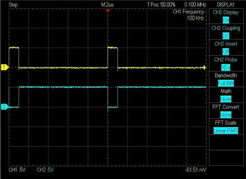The width and height of the screenshot is (246, 179).
Task: Click the CH1 Frequency measurement label
Action: (x=188, y=12)
